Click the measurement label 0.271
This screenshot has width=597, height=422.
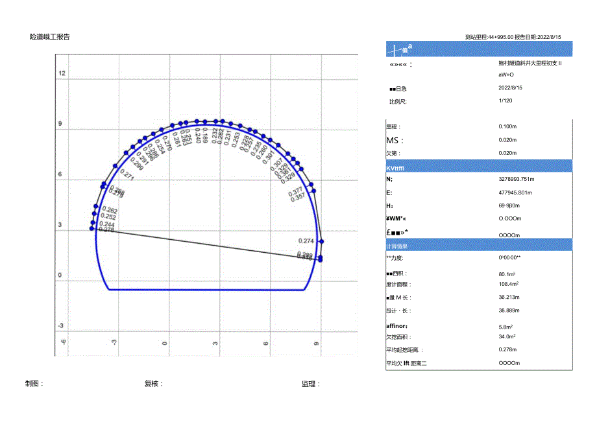click(127, 174)
